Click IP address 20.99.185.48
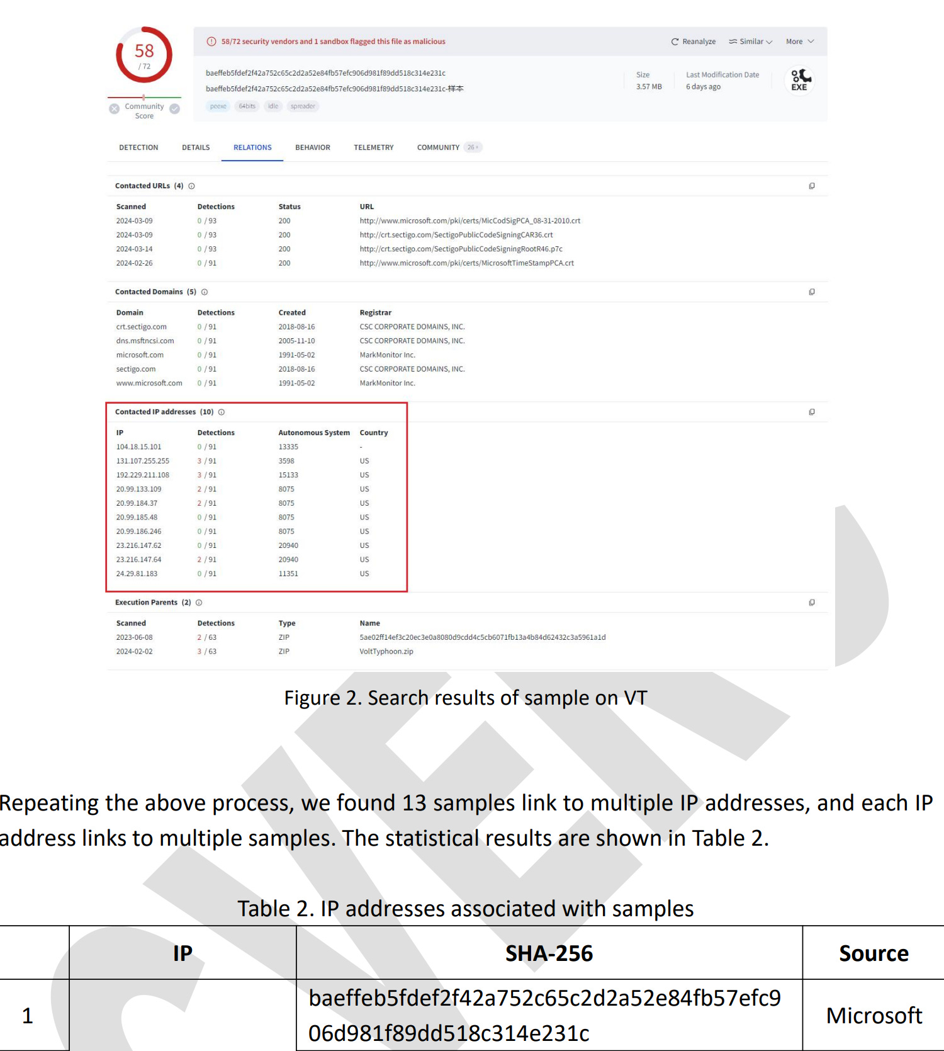 pos(137,518)
